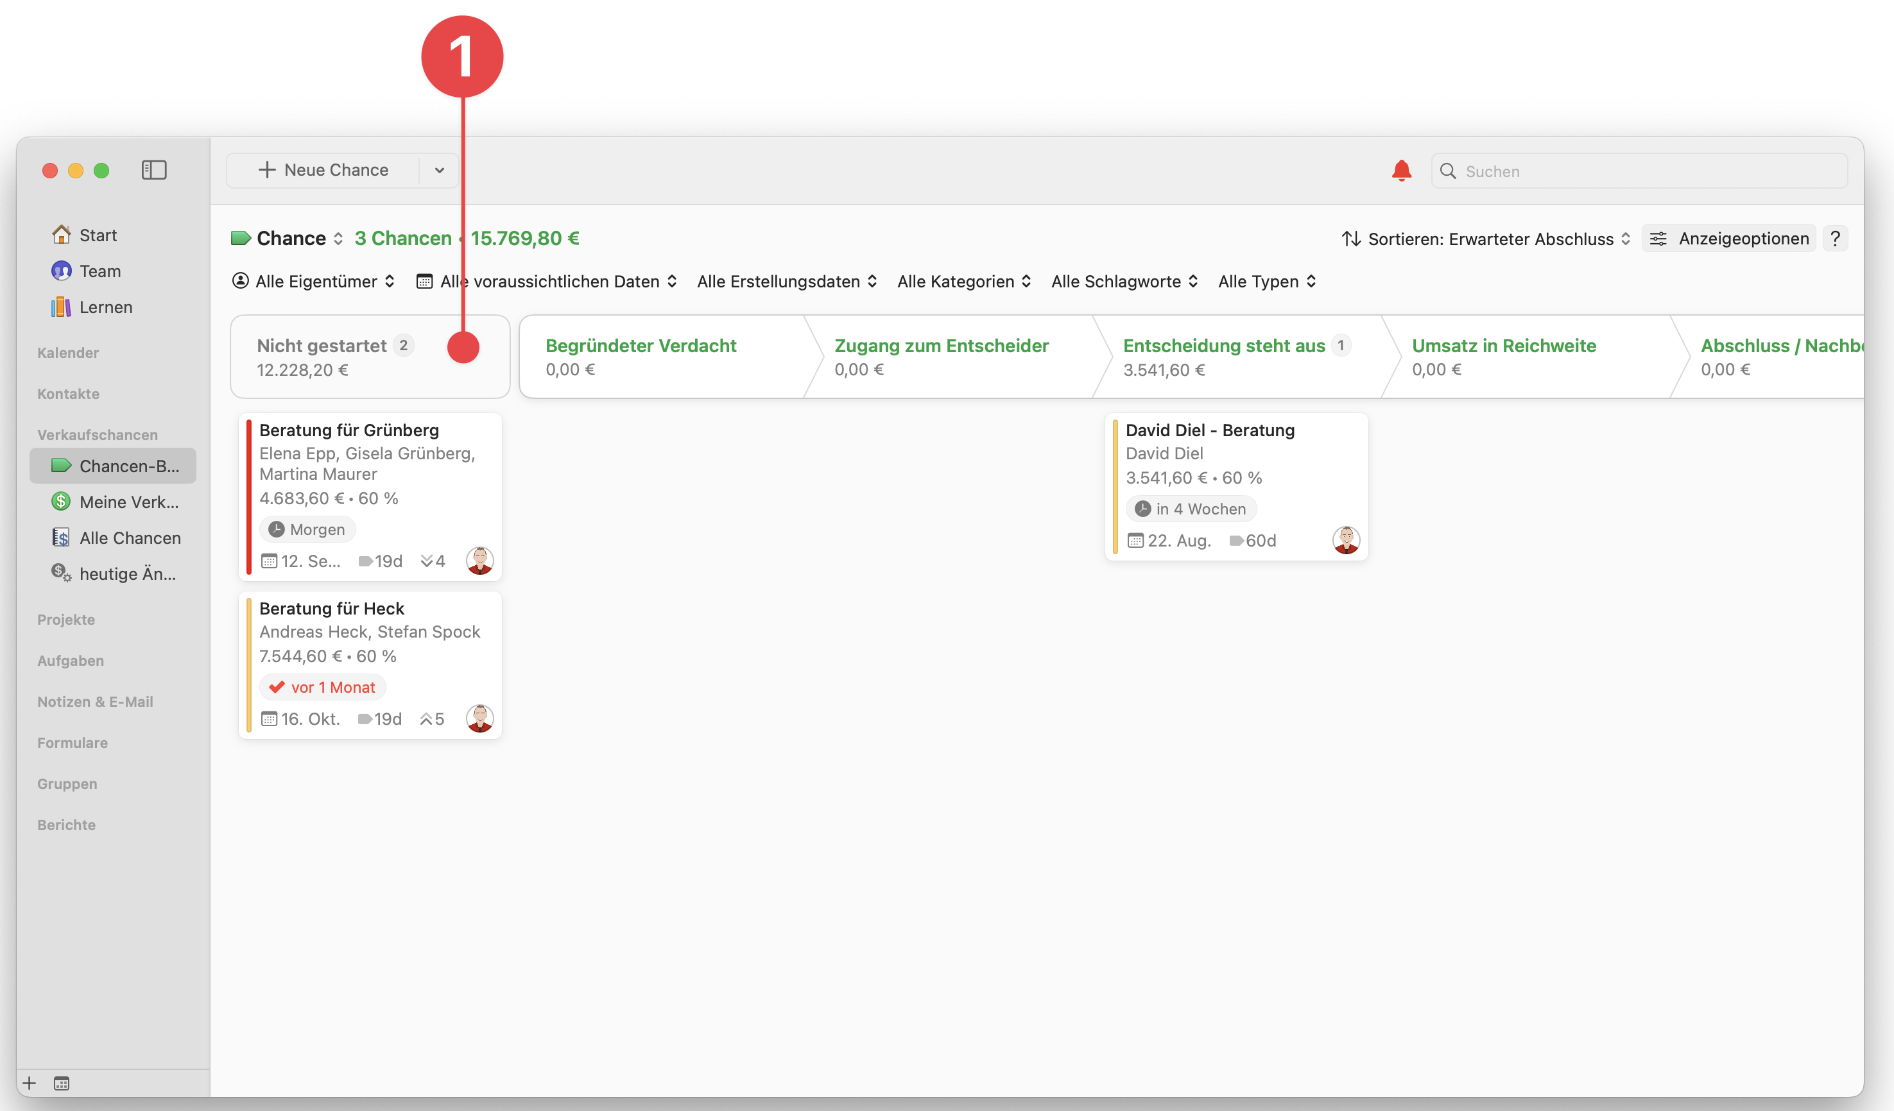Click the Neue Chance button
The height and width of the screenshot is (1111, 1894).
click(324, 171)
